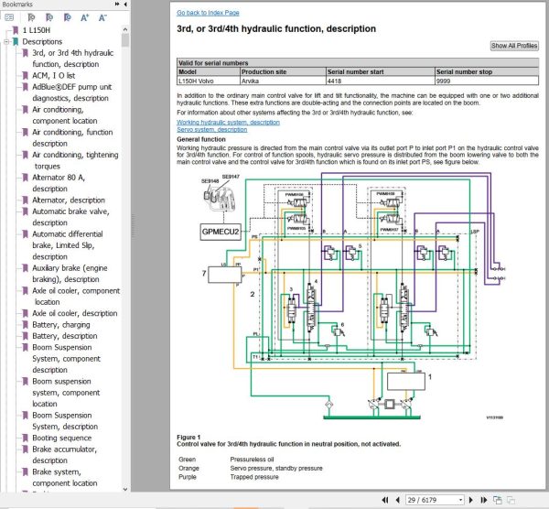Viewport: 549px width, 509px height.
Task: Open 3rd, or 3rd 4th hydraulic function bookmark
Action: [x=73, y=59]
